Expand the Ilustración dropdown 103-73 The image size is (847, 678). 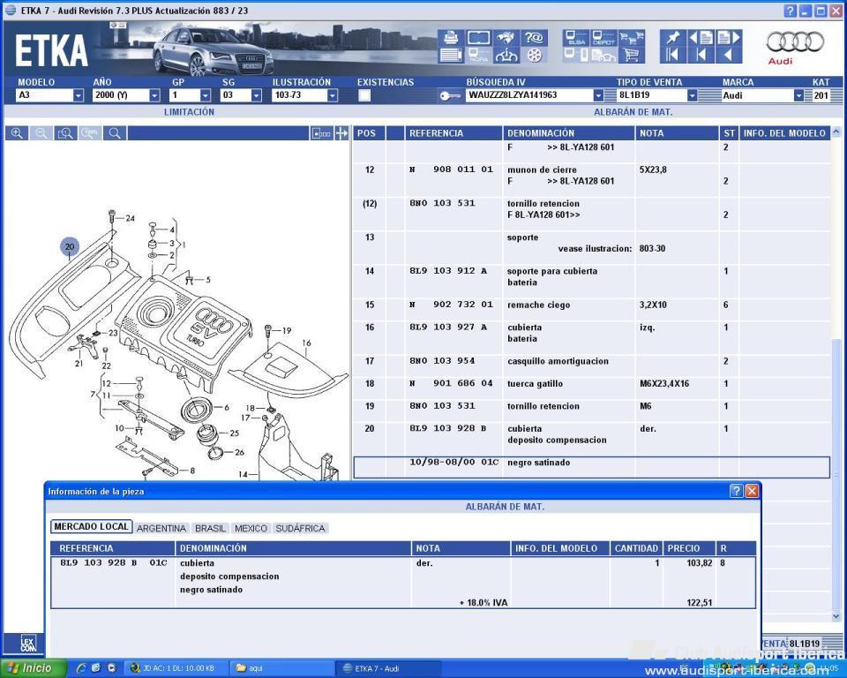pos(333,95)
